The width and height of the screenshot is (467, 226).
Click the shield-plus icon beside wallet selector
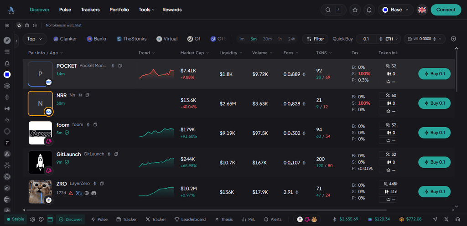pyautogui.click(x=454, y=39)
